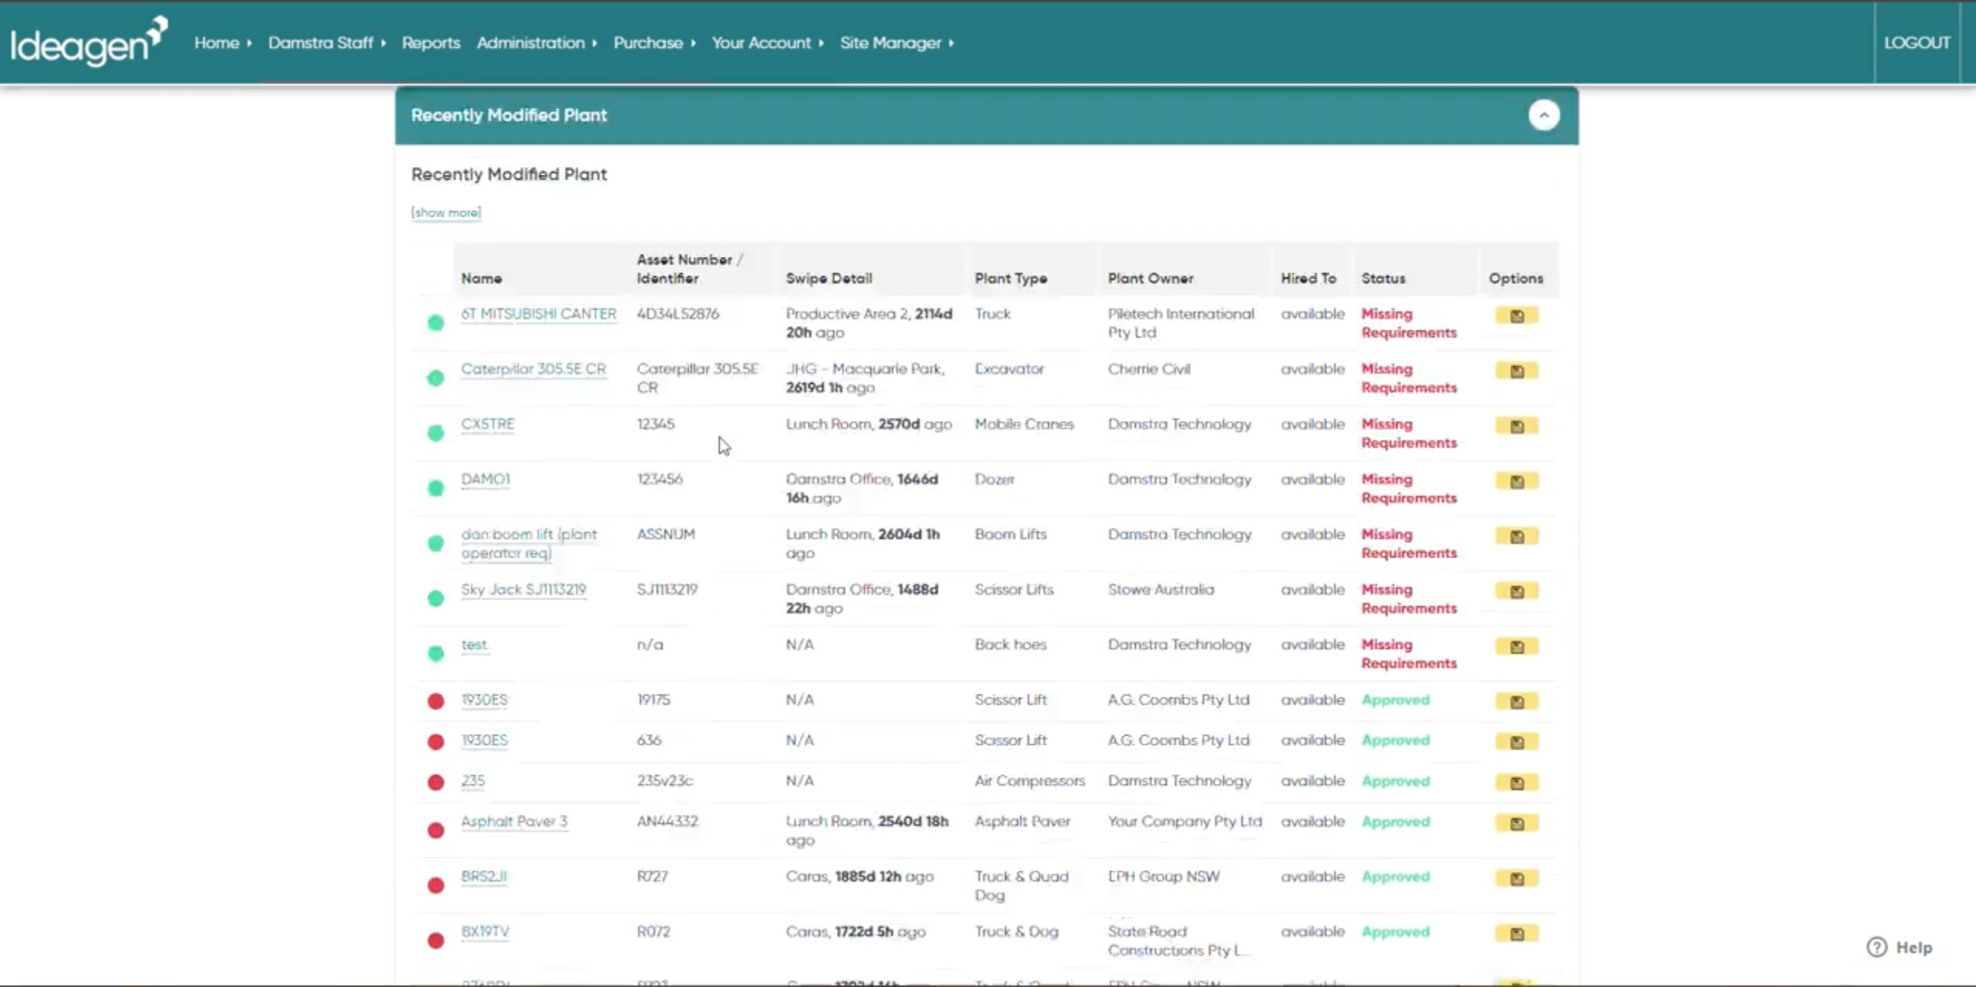This screenshot has height=987, width=1976.
Task: Click the Asset Number / Identifier header
Action: (x=689, y=269)
